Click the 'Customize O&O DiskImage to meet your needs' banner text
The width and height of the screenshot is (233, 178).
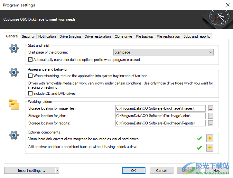39,19
